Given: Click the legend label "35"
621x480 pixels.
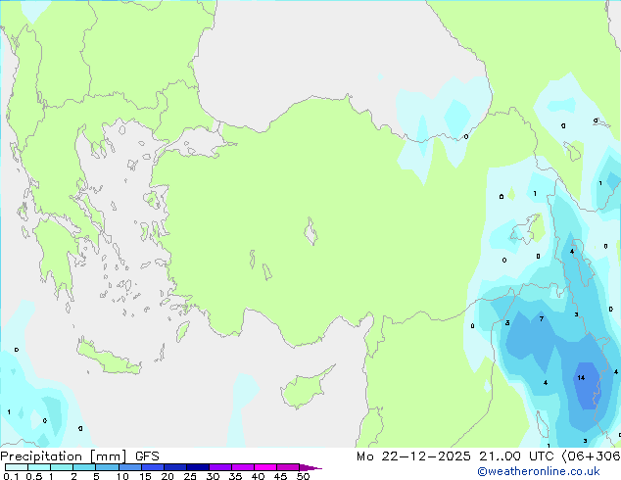Looking at the screenshot, I should click(235, 476).
